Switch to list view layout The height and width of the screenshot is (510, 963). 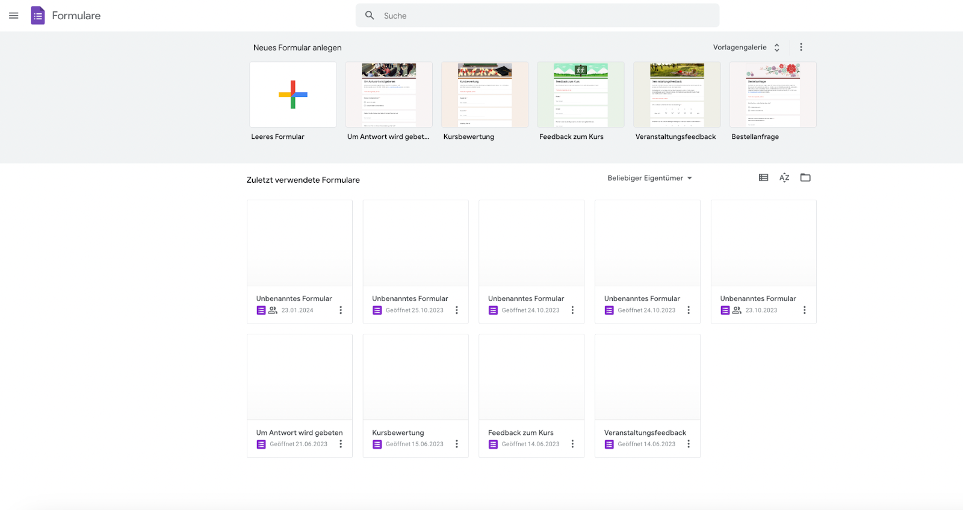[763, 177]
